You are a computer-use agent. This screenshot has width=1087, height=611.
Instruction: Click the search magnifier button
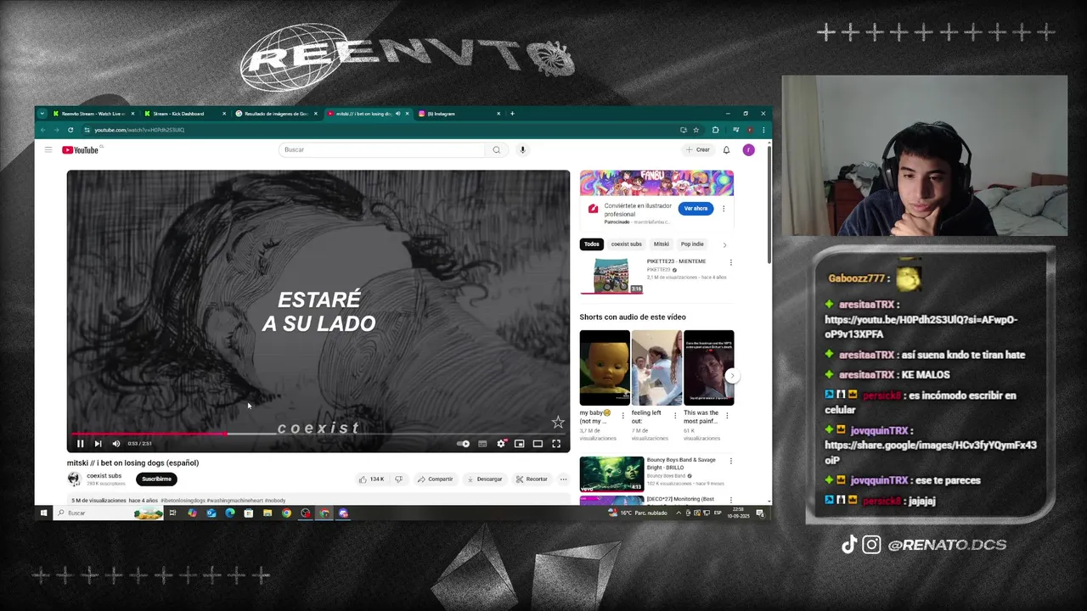497,149
